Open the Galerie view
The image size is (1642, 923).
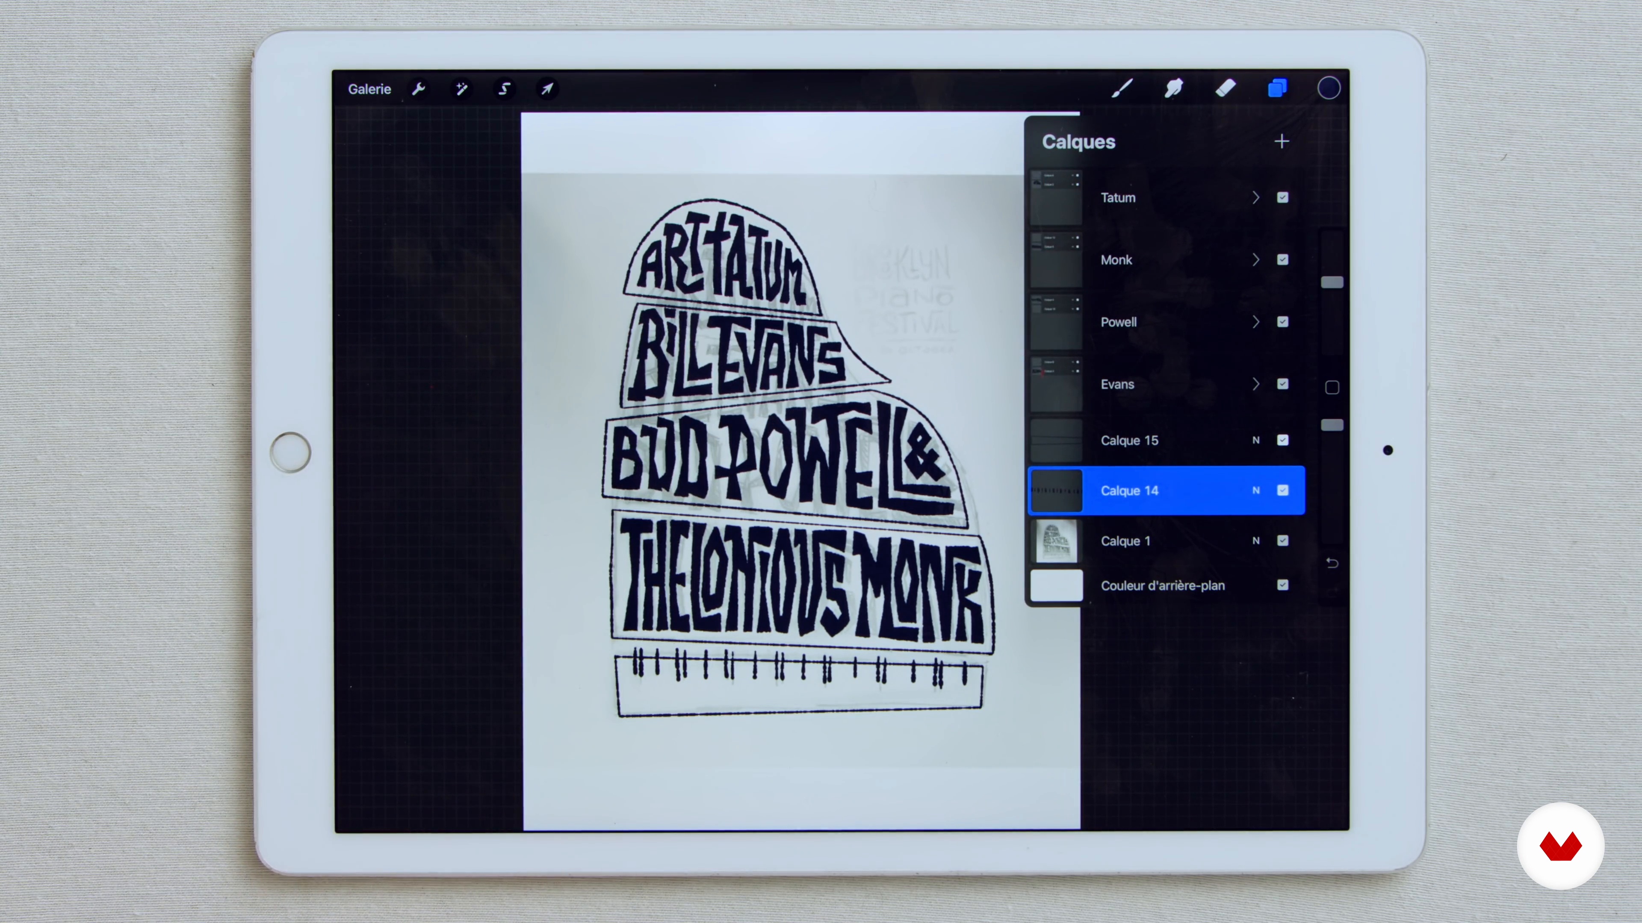369,89
